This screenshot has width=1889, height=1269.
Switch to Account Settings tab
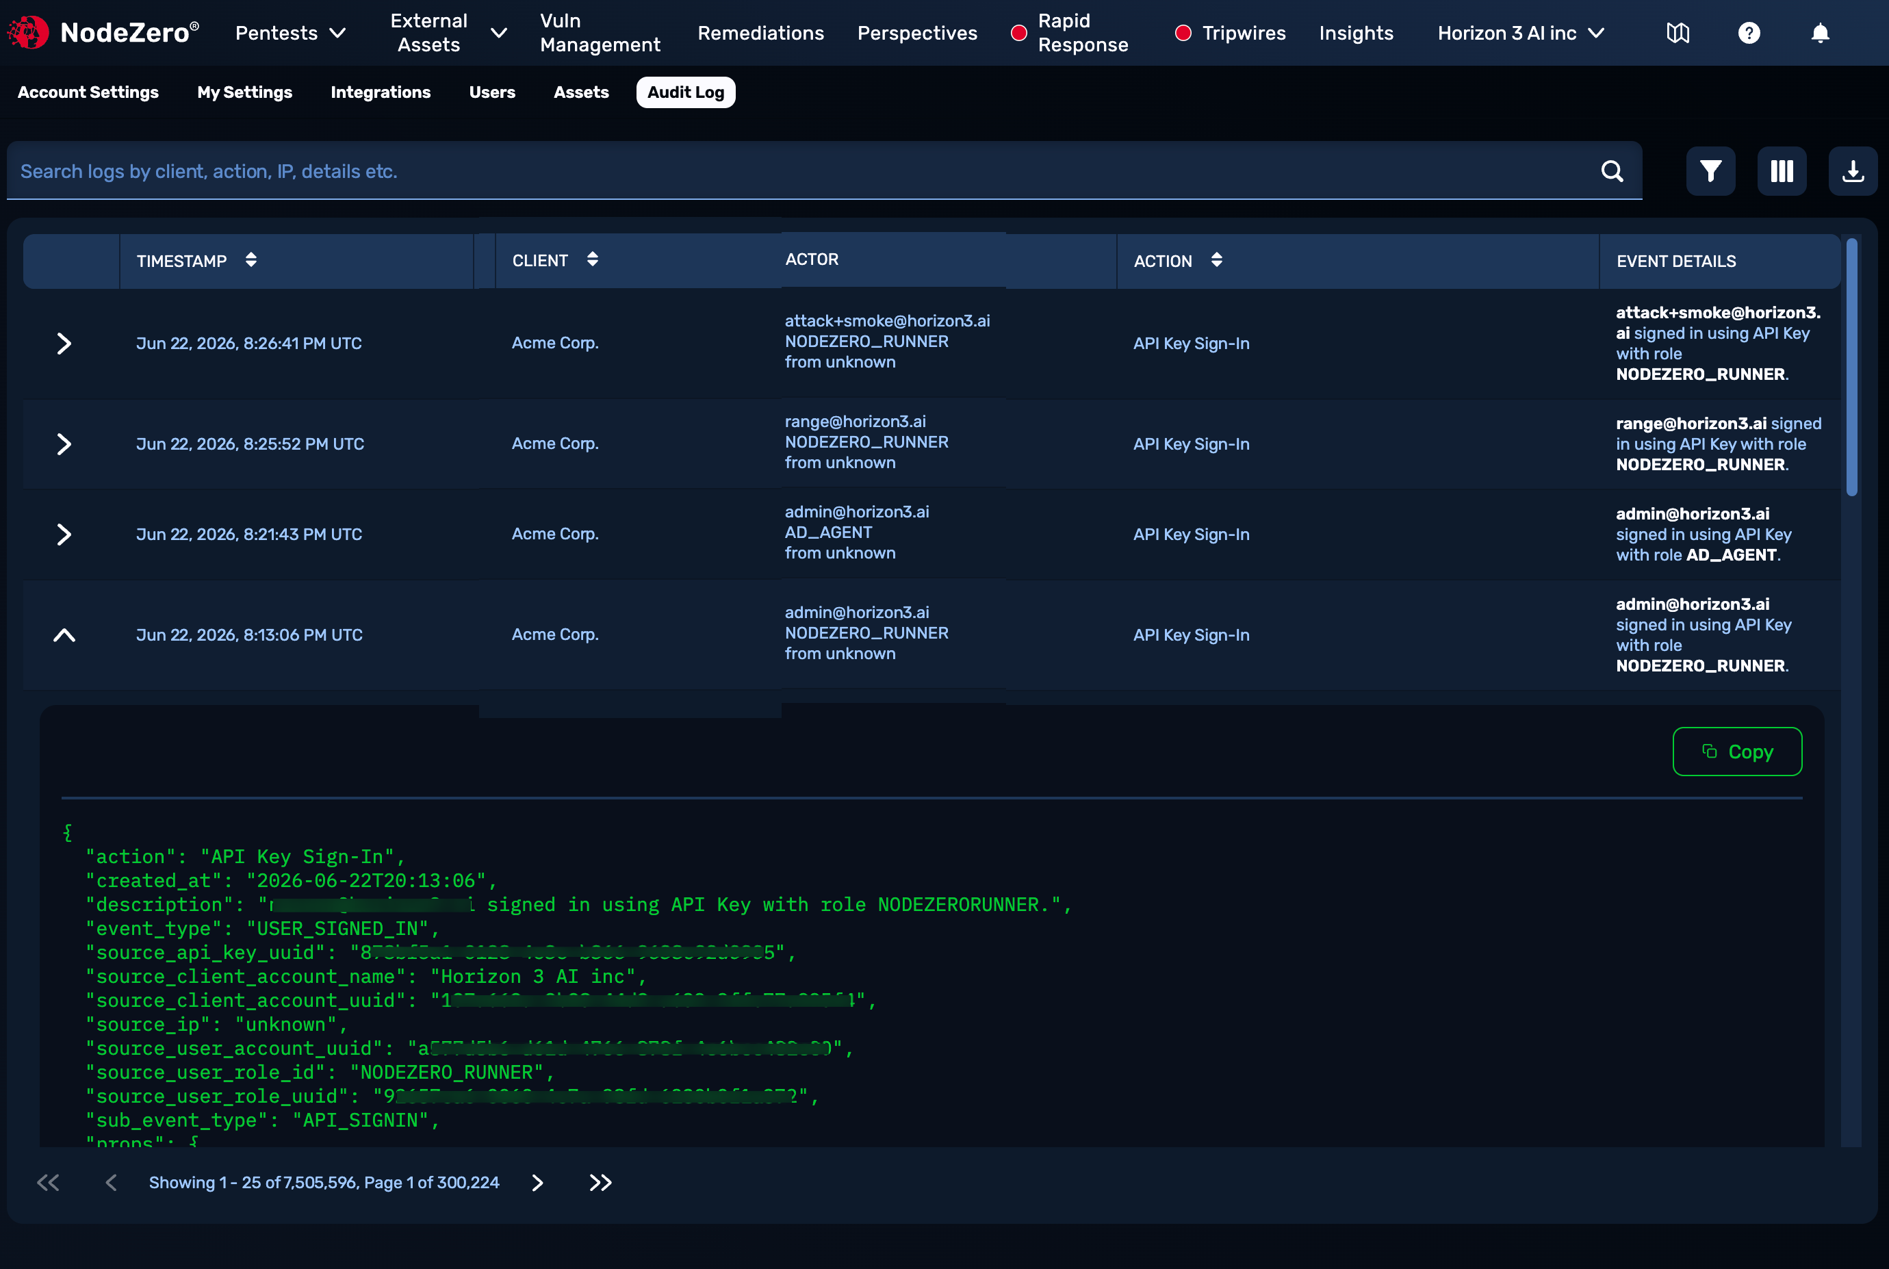pos(88,92)
